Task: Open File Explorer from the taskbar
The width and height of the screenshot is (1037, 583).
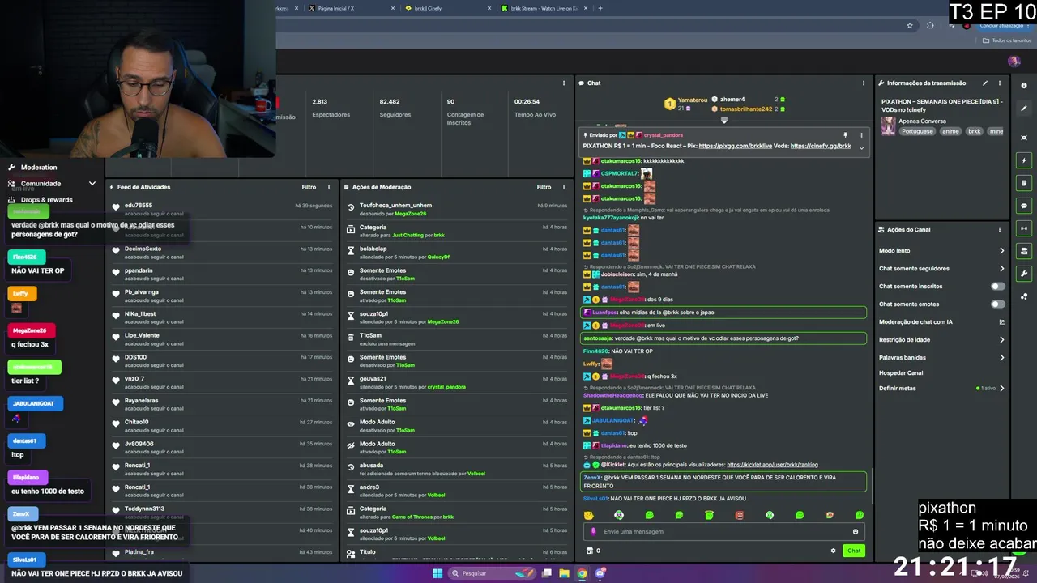Action: [x=564, y=573]
